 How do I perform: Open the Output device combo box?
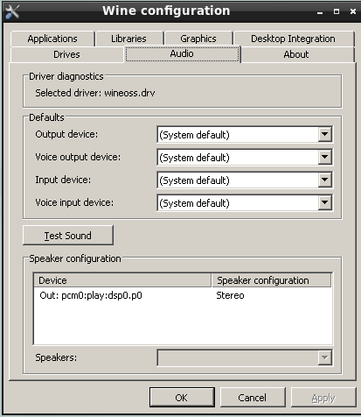(x=245, y=135)
